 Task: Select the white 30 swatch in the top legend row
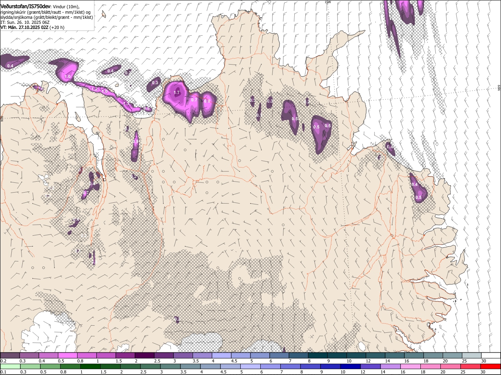click(x=491, y=355)
